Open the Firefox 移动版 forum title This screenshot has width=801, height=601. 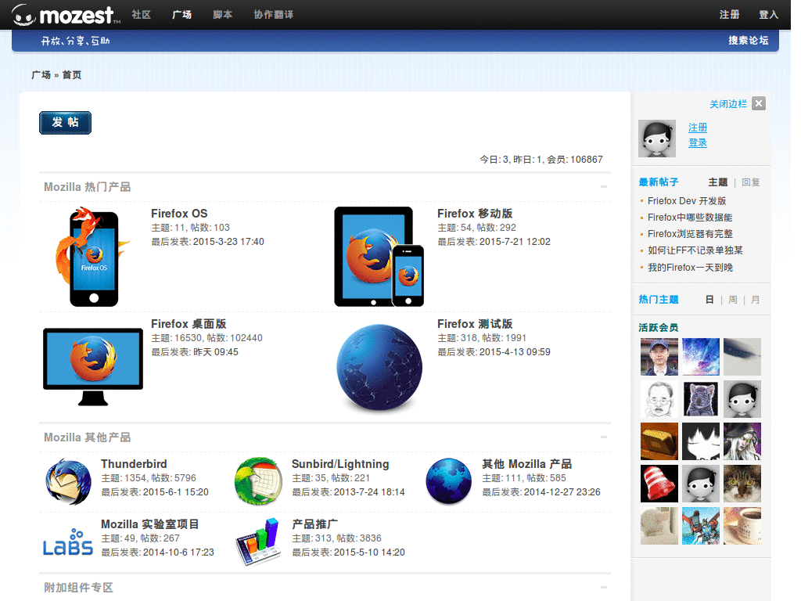point(475,214)
